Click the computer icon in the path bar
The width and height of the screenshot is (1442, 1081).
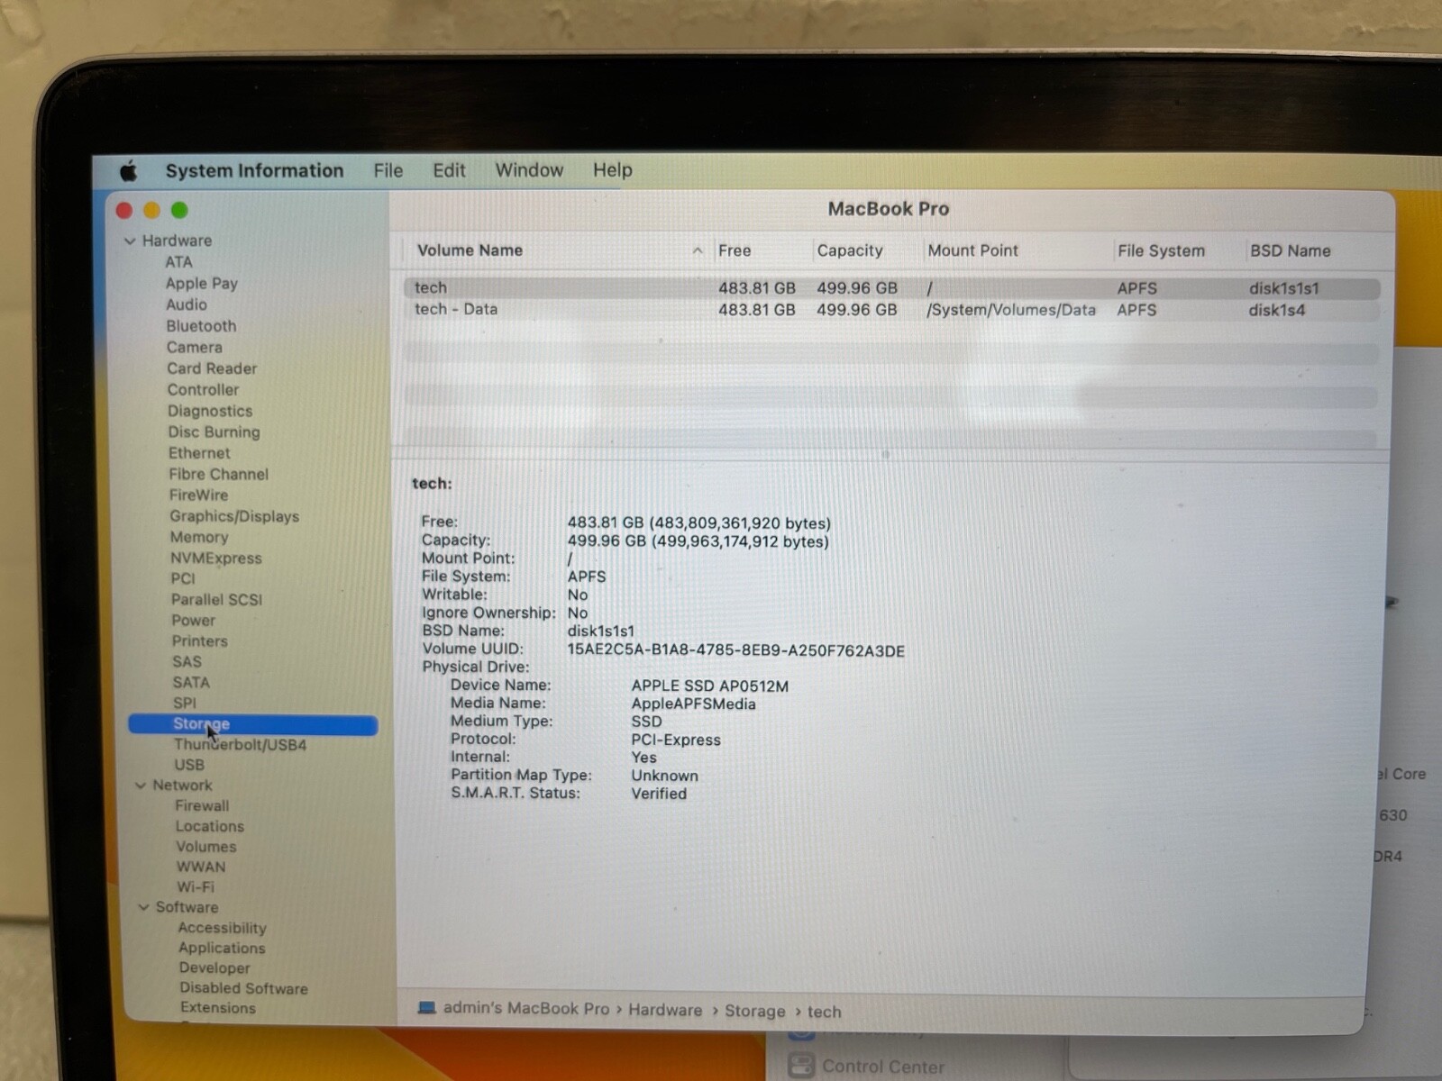[x=427, y=1008]
